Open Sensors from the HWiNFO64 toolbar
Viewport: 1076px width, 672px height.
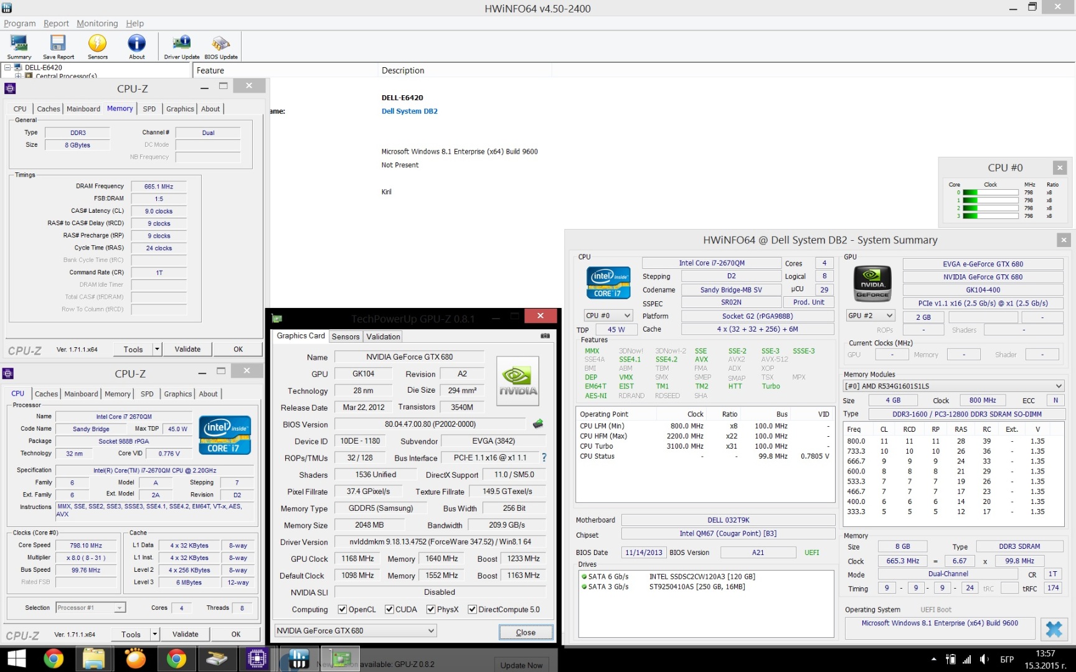[x=98, y=47]
